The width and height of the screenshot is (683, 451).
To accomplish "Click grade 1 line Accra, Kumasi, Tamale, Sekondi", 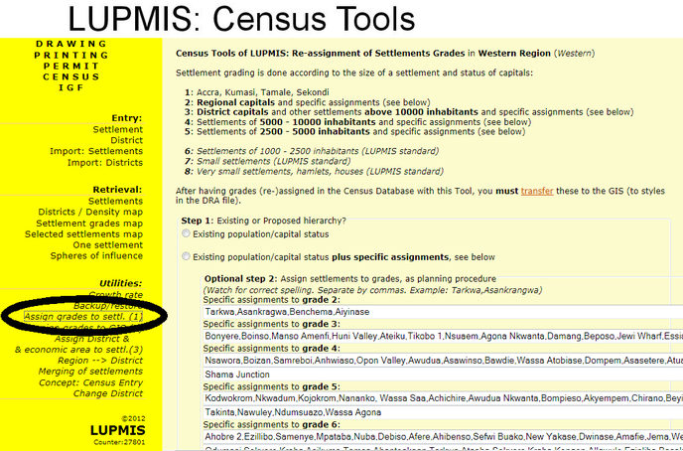I will tap(257, 92).
